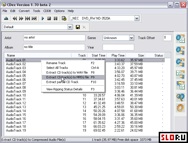Click Extract CD tracks to compressed audio sidebar icon
This screenshot has width=188, height=143.
180,51
